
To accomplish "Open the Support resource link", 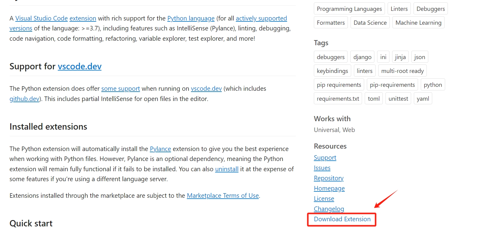I will coord(325,158).
